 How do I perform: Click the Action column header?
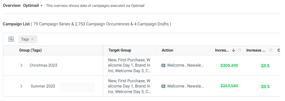click(x=168, y=50)
